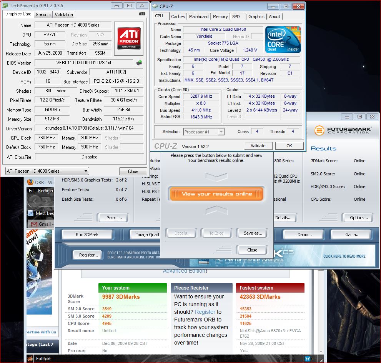Switch to the Mainboard tab in CPU-Z
The height and width of the screenshot is (363, 381).
199,17
